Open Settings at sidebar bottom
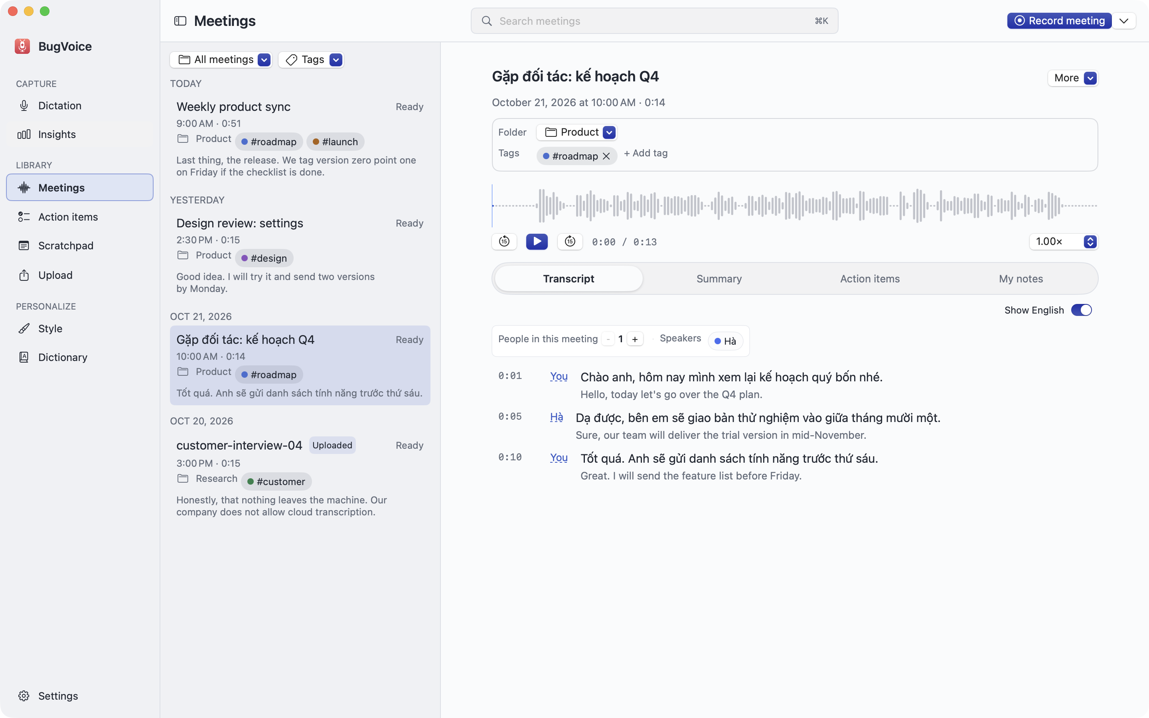1149x718 pixels. click(80, 696)
